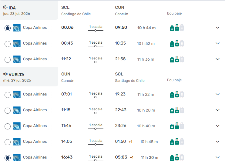The height and width of the screenshot is (164, 225).
Task: Click the airplane icon beside IDA
Action: point(5,8)
